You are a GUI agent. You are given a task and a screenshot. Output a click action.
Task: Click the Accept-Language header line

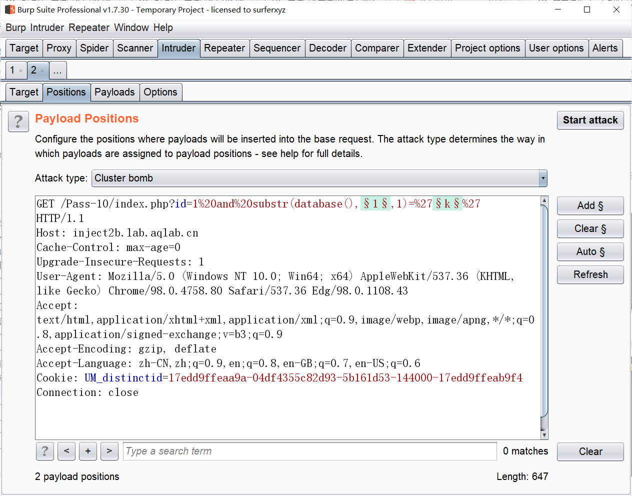coord(228,363)
